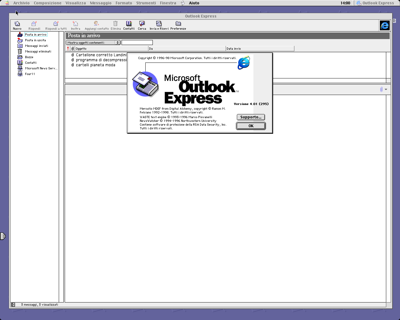Click the Inoltra toolbar icon
This screenshot has height=320, width=400.
75,25
